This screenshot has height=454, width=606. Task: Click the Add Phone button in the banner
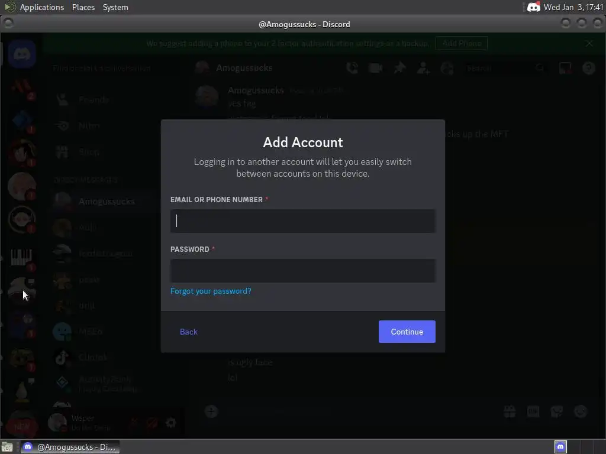pyautogui.click(x=462, y=43)
